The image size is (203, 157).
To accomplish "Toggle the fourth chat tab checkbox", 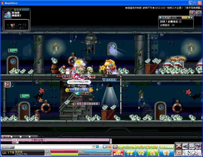I will pos(30,137).
